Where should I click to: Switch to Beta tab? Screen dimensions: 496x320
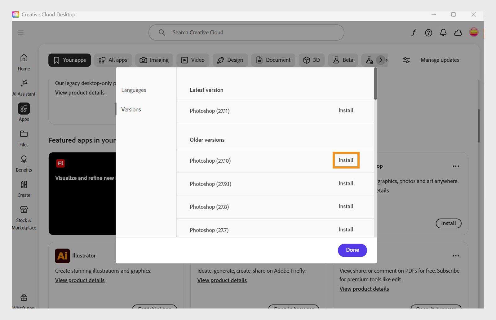[x=343, y=60]
